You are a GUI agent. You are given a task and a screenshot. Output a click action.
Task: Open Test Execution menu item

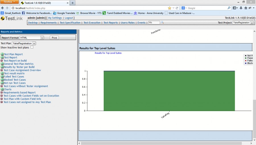[92, 23]
